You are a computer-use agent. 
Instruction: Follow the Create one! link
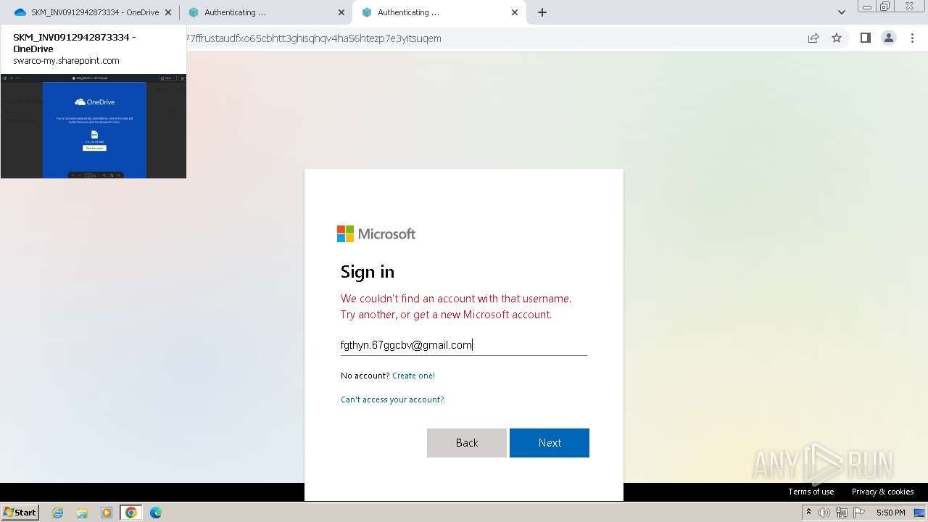[x=413, y=376]
